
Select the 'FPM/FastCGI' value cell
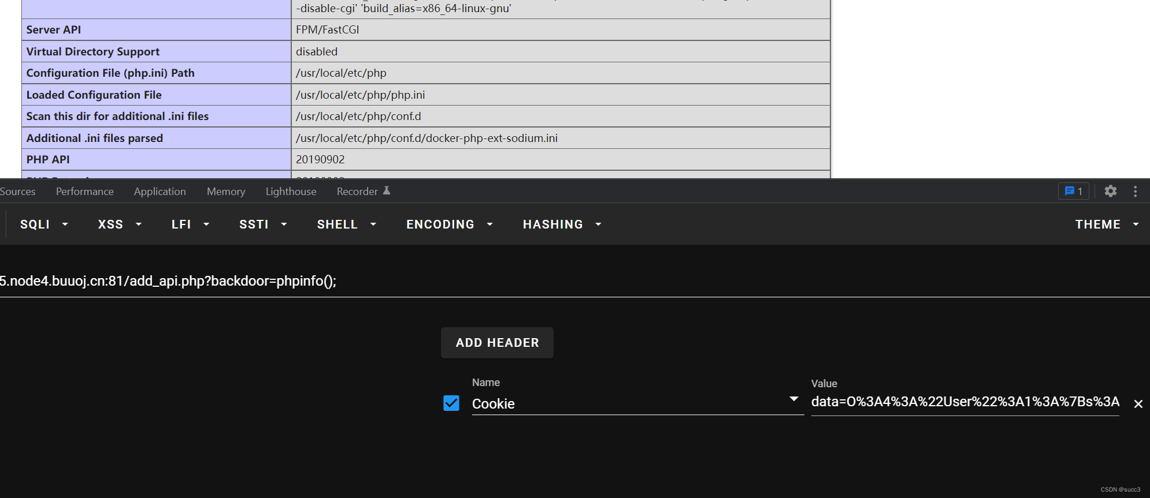coord(561,30)
